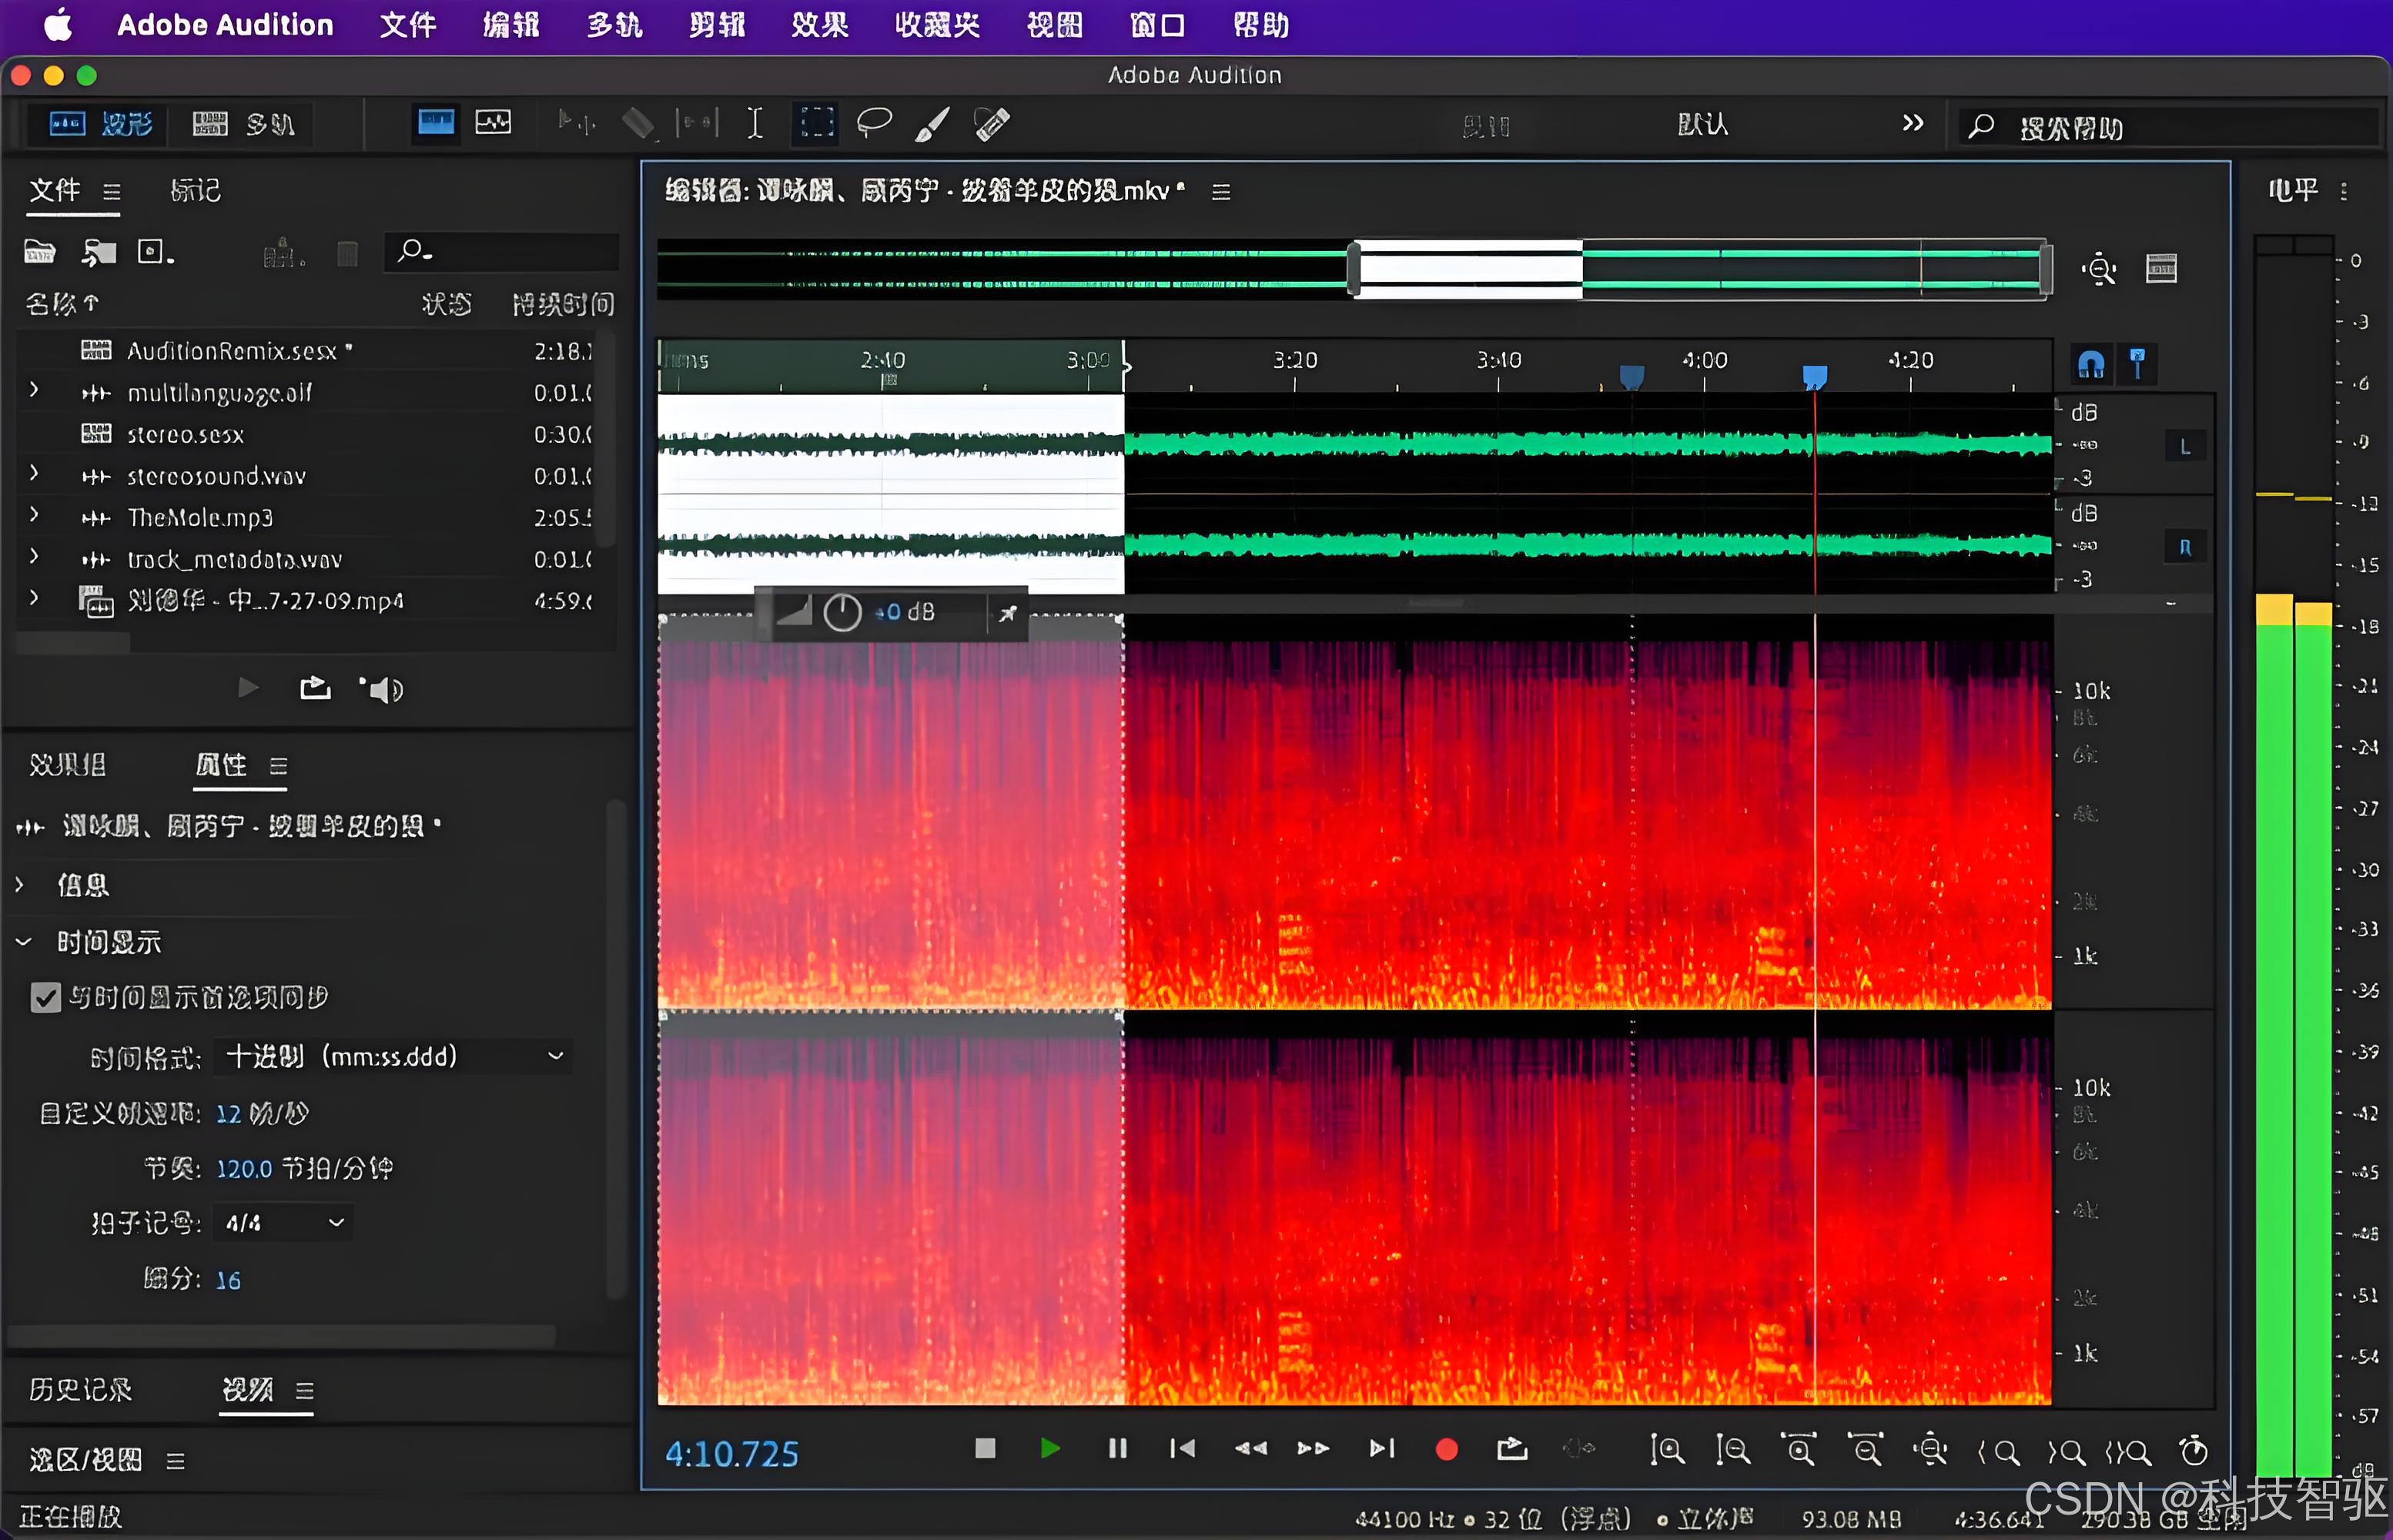This screenshot has height=1540, width=2393.
Task: Click the +0 dB gain knob
Action: click(x=842, y=612)
